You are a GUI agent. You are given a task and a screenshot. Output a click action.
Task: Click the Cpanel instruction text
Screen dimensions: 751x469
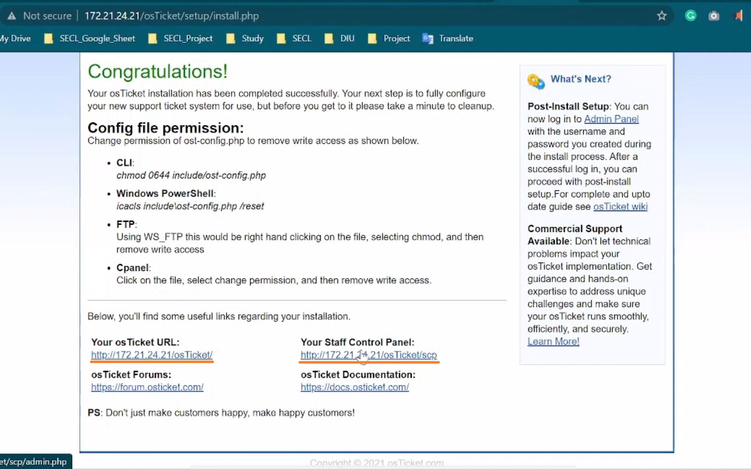(x=274, y=280)
